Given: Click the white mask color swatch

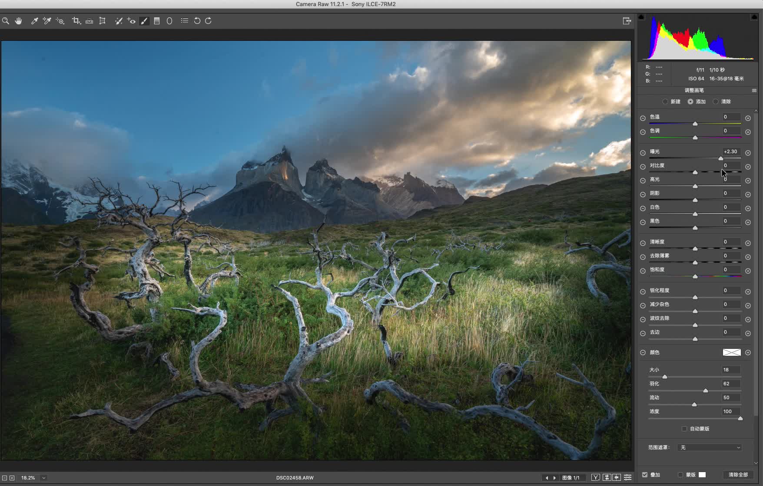Looking at the screenshot, I should (702, 475).
